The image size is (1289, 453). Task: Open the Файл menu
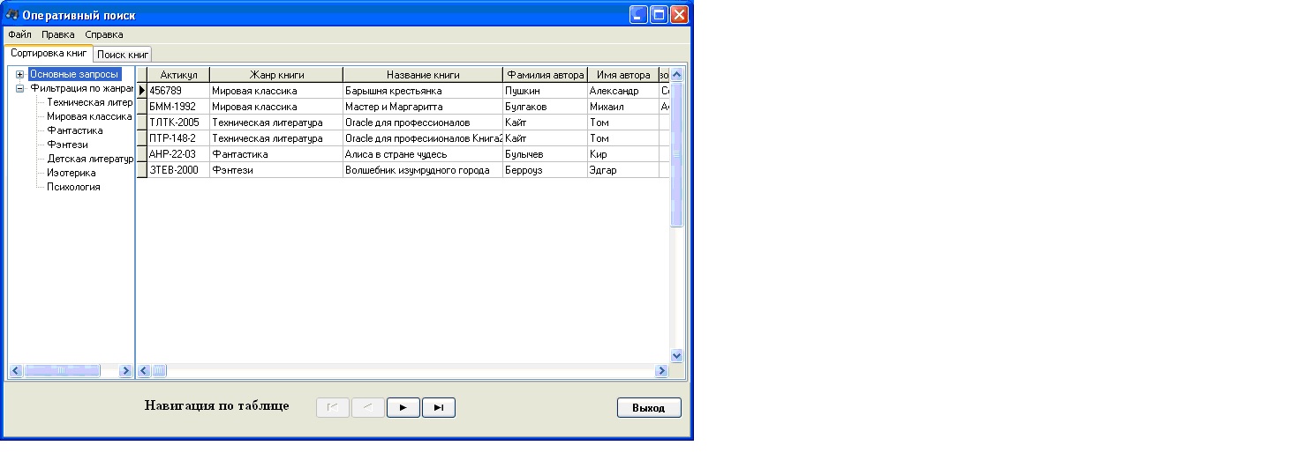(x=19, y=34)
